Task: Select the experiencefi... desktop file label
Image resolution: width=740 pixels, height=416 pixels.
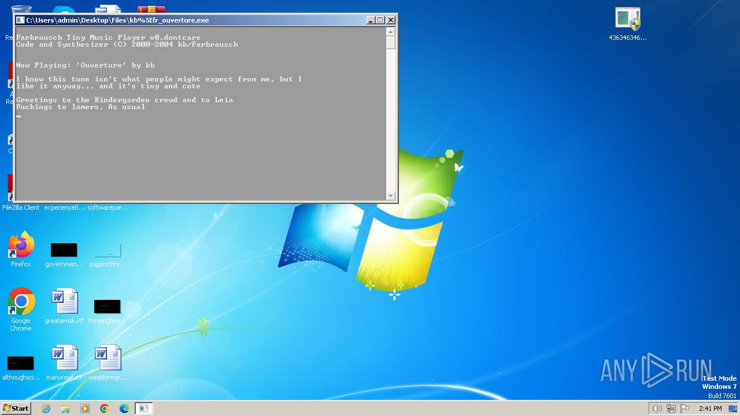Action: click(64, 207)
